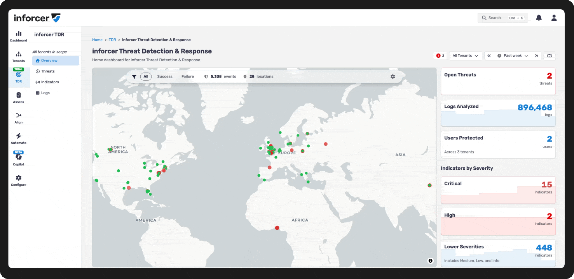574x279 pixels.
Task: Click the red map marker in Africa
Action: (x=277, y=228)
